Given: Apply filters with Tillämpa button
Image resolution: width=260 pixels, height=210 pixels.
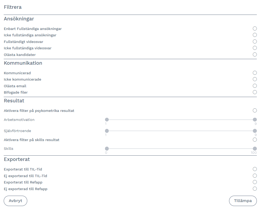Looking at the screenshot, I should (x=243, y=201).
